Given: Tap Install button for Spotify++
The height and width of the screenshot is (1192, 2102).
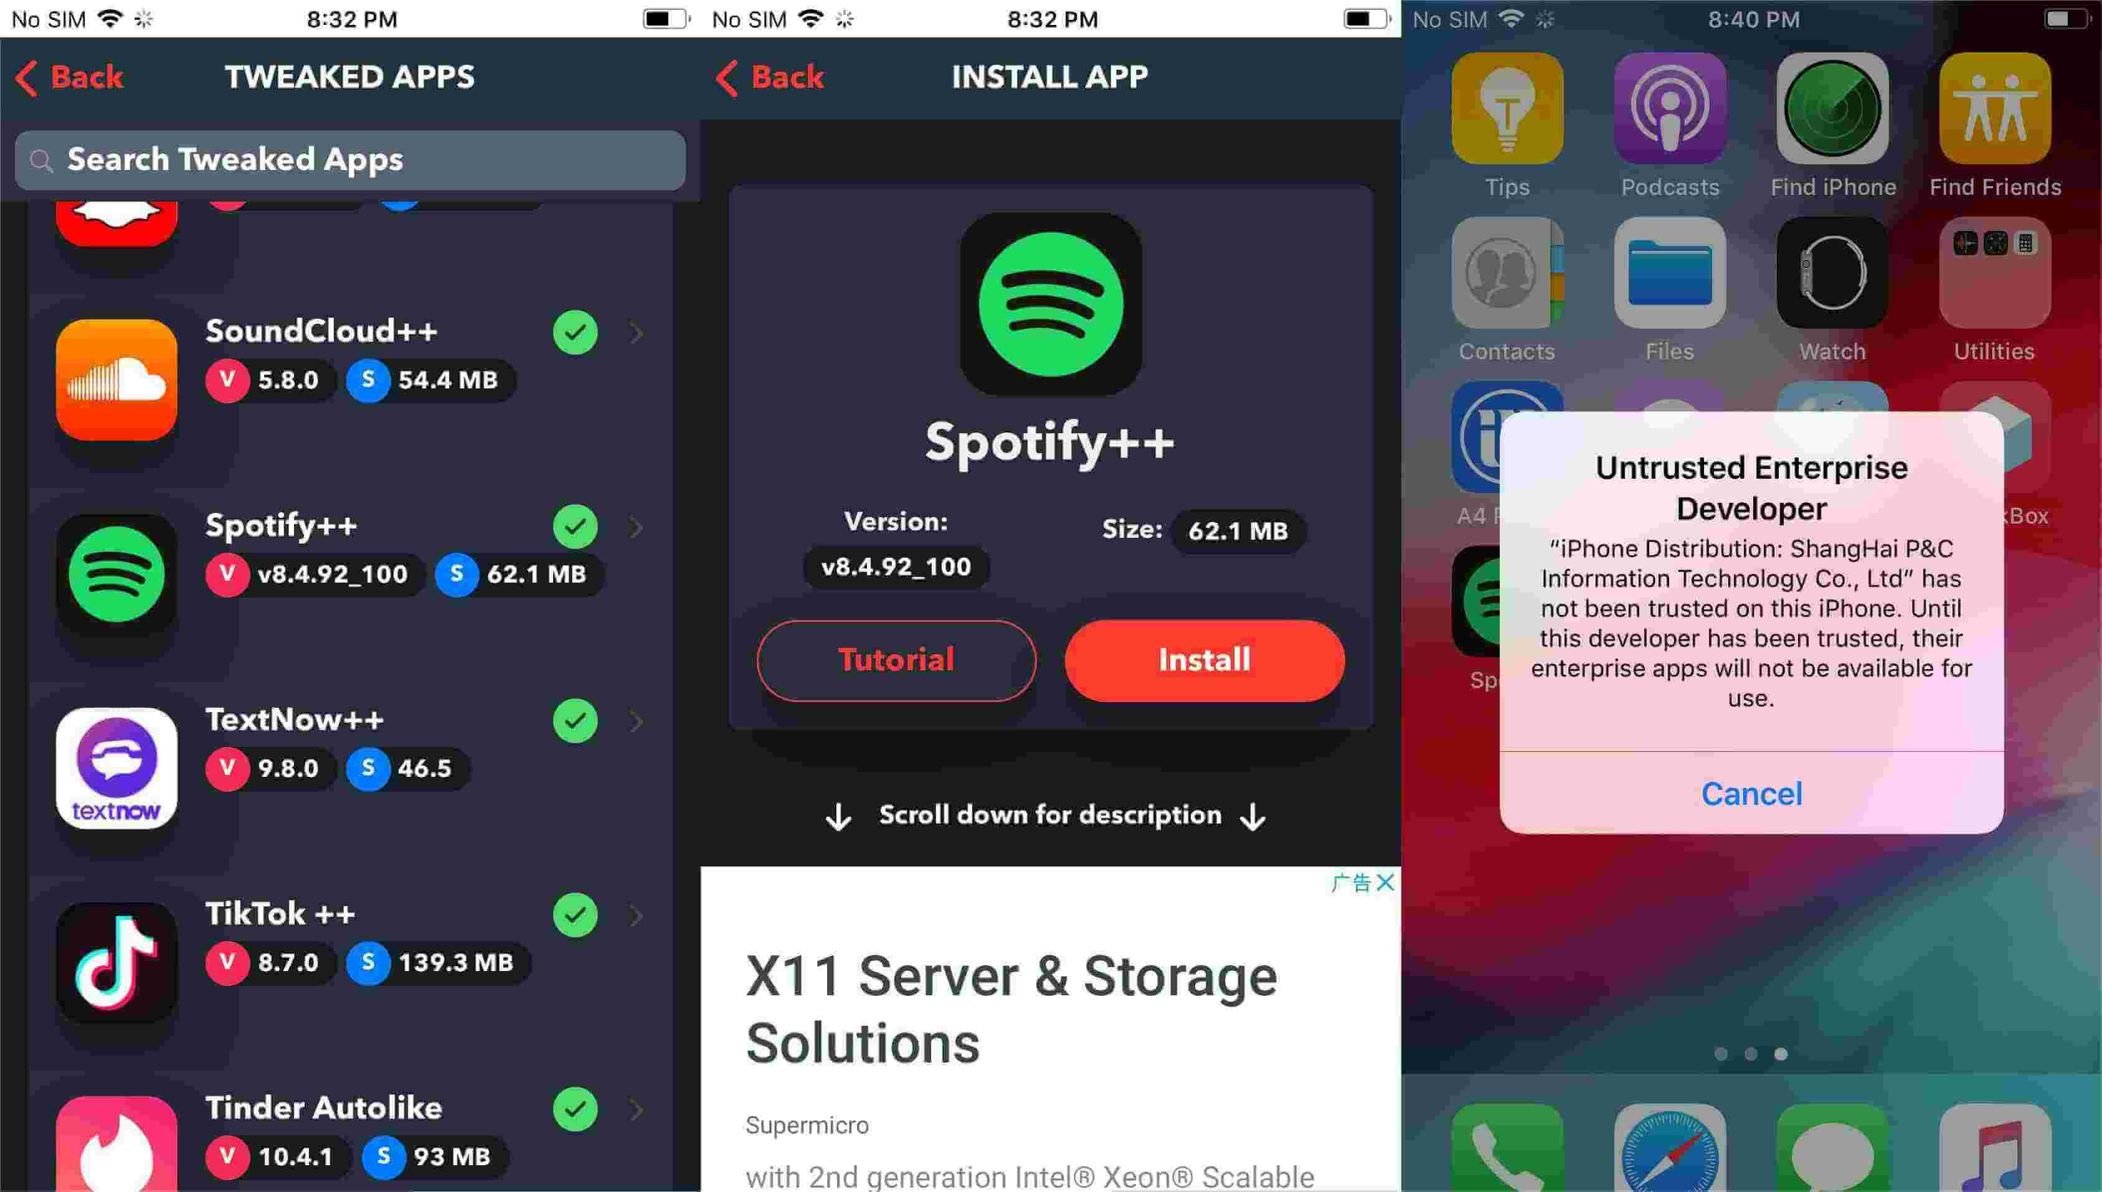Looking at the screenshot, I should (x=1201, y=660).
